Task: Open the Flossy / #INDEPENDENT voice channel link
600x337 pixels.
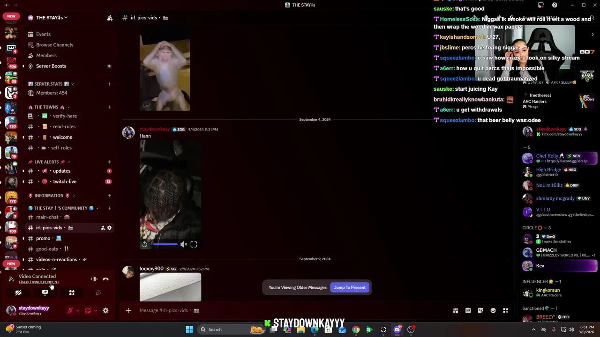Action: coord(39,282)
